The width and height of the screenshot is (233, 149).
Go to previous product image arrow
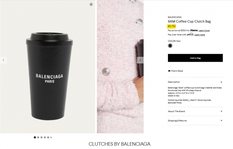(x=3, y=60)
